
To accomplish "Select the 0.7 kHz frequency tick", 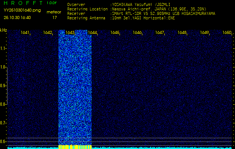I will [x=3, y=123].
